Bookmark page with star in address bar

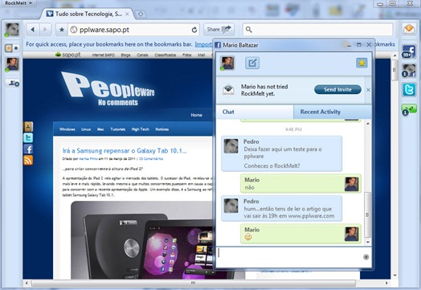click(62, 30)
